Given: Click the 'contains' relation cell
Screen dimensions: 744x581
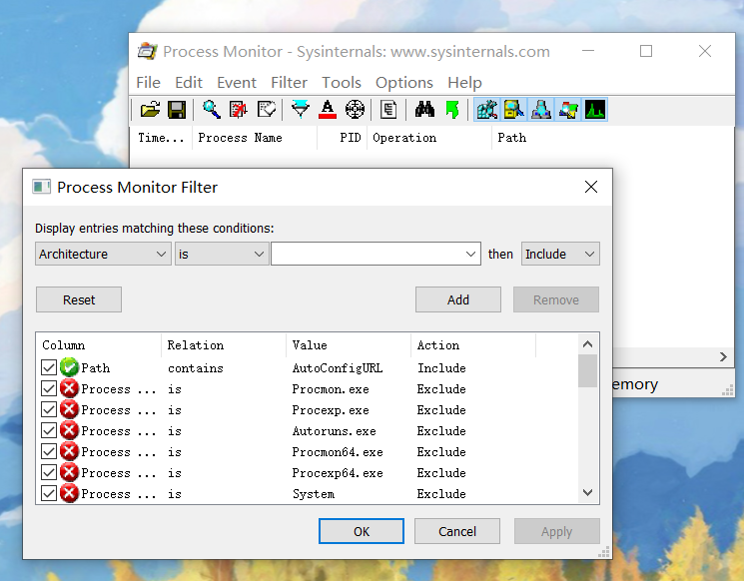Looking at the screenshot, I should click(196, 368).
